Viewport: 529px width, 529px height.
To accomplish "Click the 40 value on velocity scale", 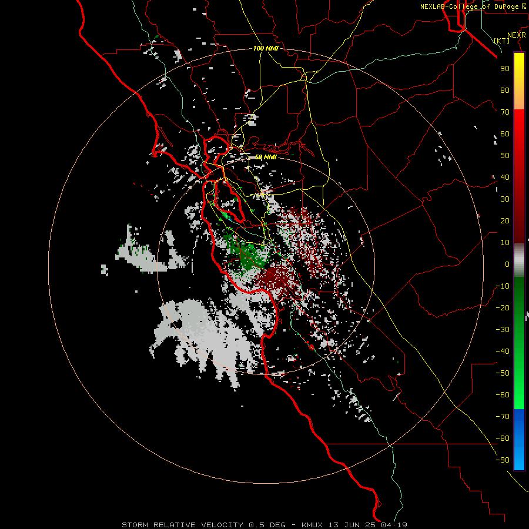I will [505, 177].
